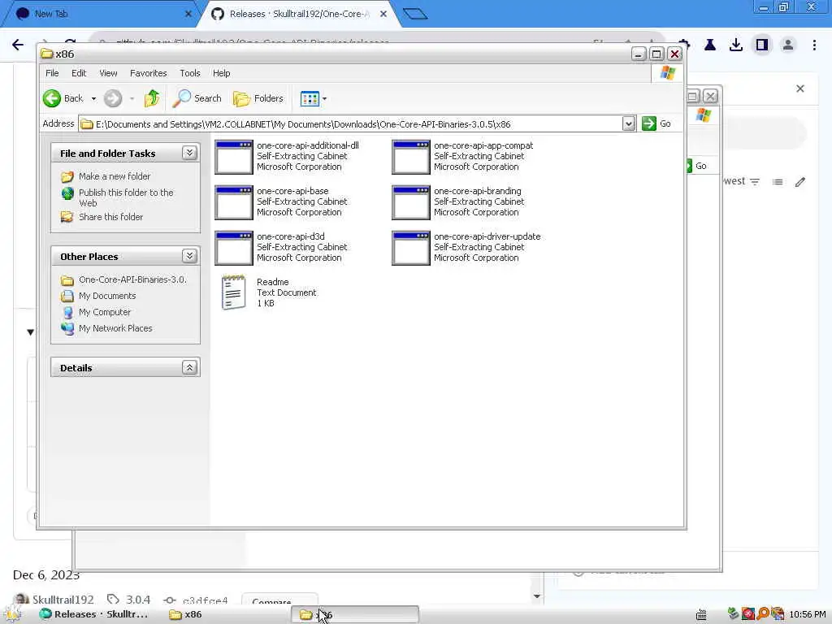Screen dimensions: 832x624
Task: Click Go button in the background Explorer window
Action: click(695, 166)
